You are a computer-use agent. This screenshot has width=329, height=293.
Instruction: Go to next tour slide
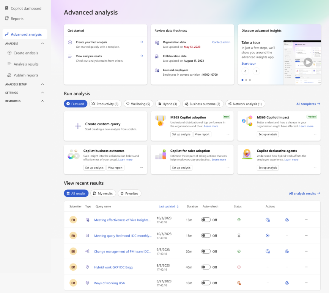tap(256, 71)
